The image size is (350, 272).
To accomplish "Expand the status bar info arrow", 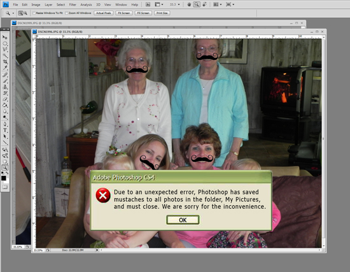I will tap(97, 250).
